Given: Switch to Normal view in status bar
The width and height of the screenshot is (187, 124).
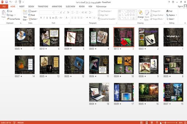Looking at the screenshot, I should (141, 122).
